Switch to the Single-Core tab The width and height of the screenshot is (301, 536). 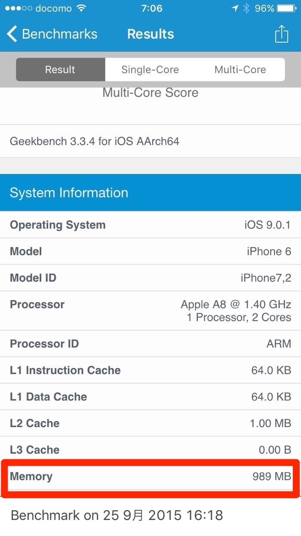(x=150, y=70)
